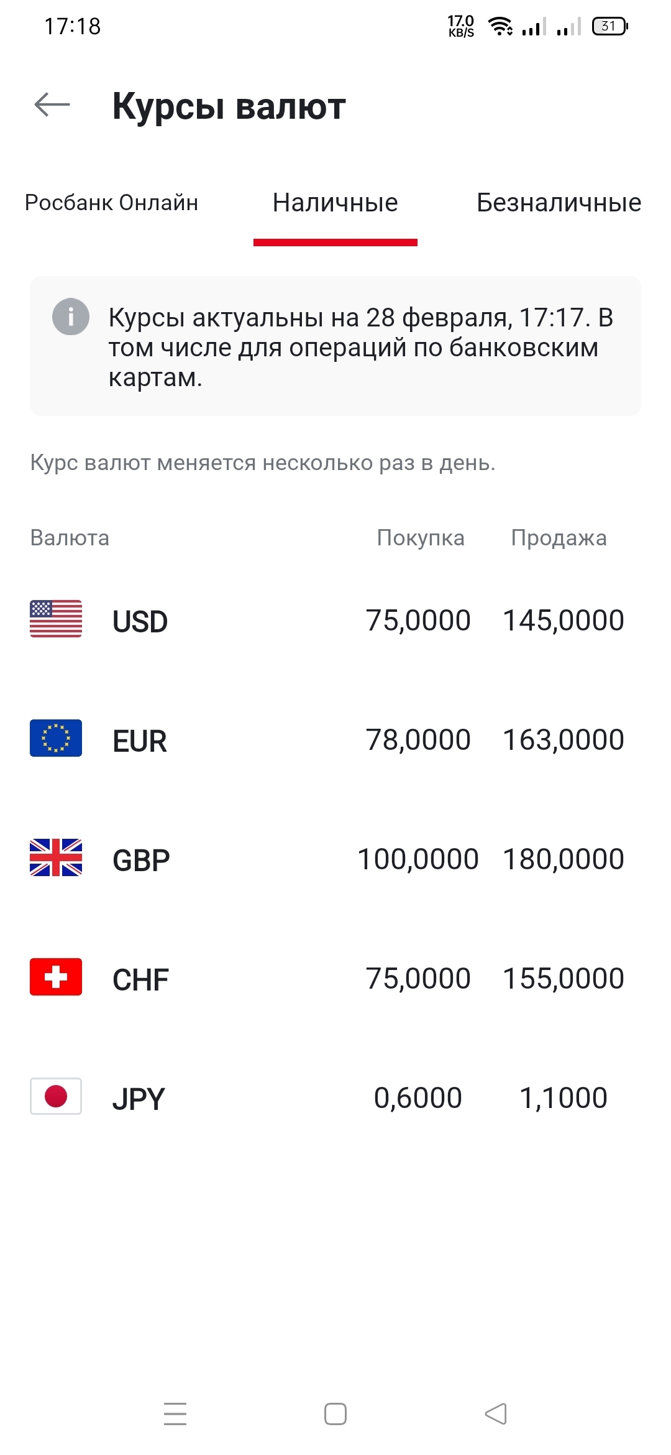Viewport: 671px width, 1455px height.
Task: Tap the CHF currency label
Action: pyautogui.click(x=140, y=980)
